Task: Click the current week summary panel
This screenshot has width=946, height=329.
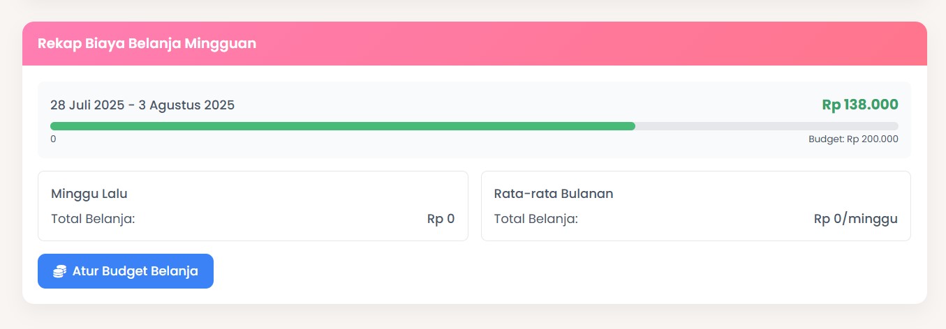Action: pos(475,120)
